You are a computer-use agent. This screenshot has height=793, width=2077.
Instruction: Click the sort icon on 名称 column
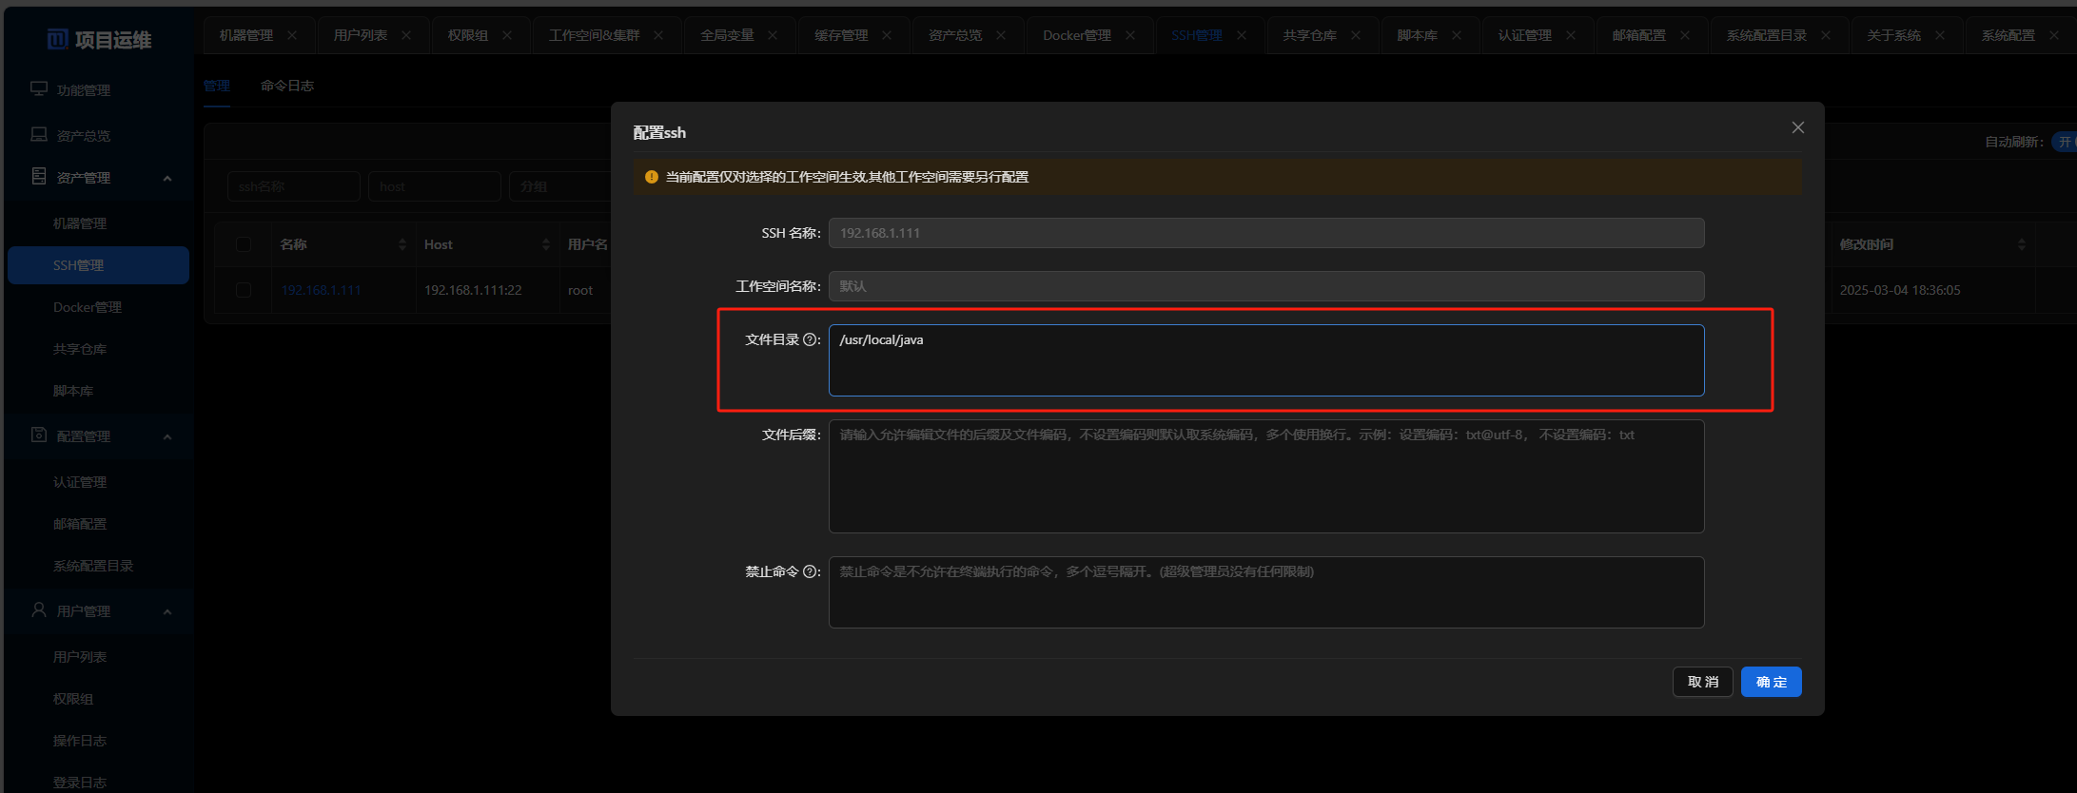pos(402,244)
